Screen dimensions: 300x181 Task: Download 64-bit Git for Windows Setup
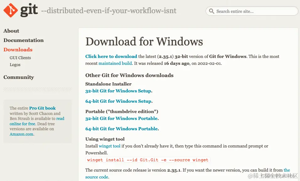[118, 101]
